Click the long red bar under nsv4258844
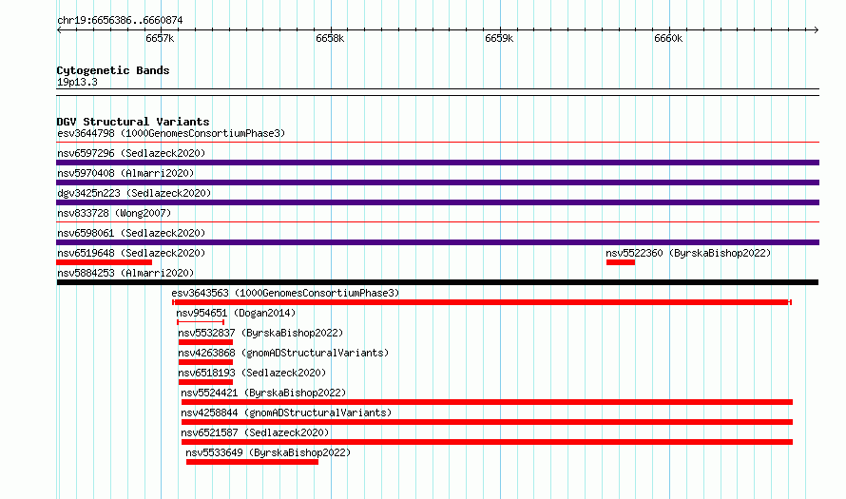This screenshot has height=499, width=846. coord(488,422)
